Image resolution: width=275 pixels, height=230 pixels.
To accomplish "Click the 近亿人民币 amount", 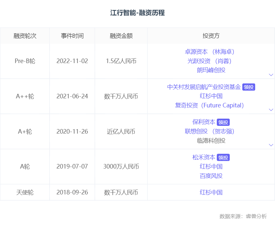I will [x=121, y=131].
